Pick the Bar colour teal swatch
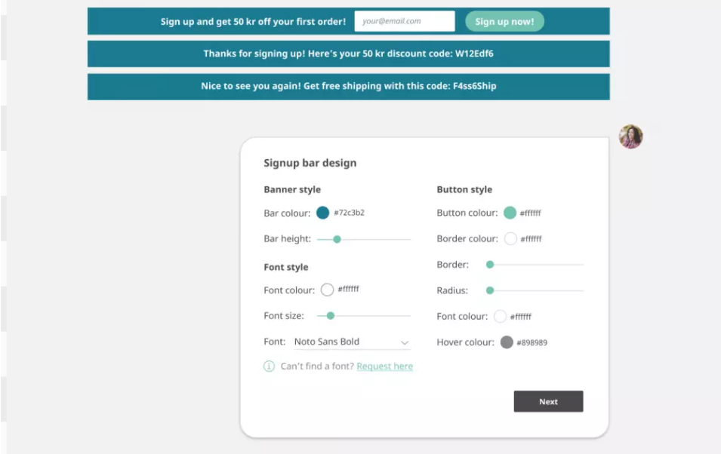 click(323, 213)
